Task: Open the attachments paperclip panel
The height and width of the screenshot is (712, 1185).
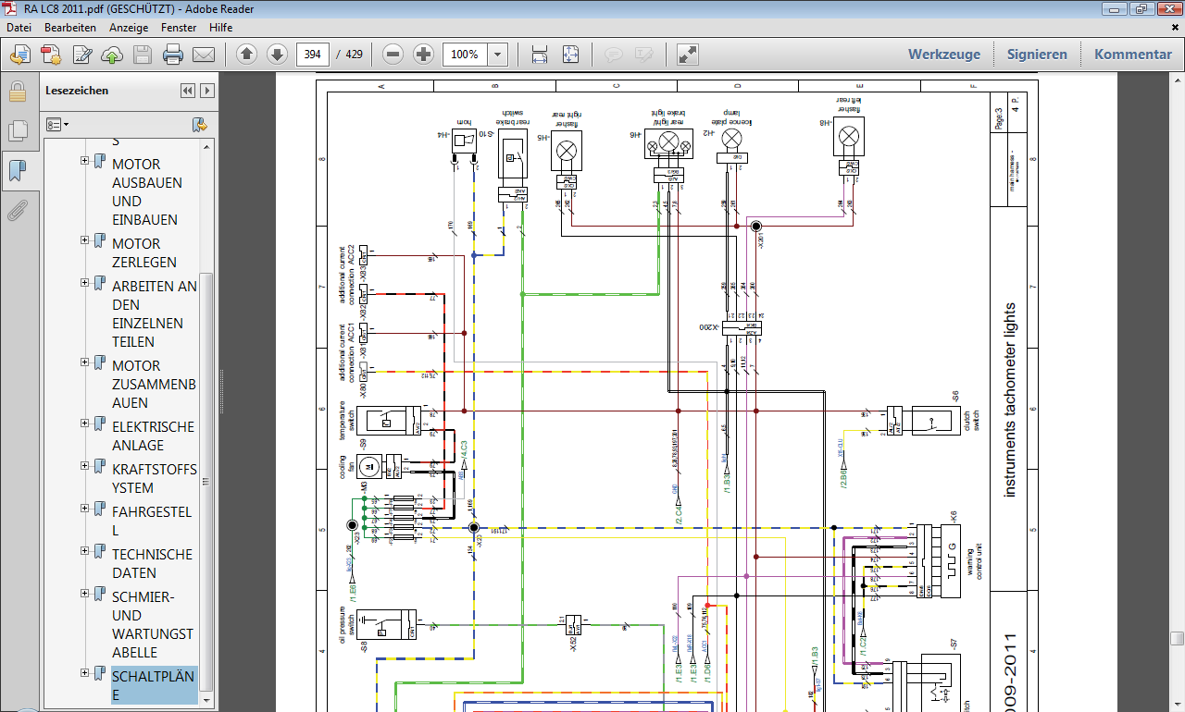Action: (x=17, y=211)
